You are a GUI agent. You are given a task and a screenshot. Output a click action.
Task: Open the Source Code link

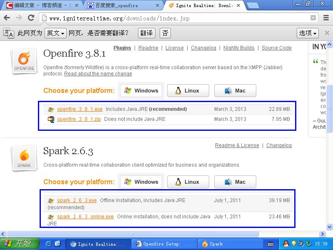pos(276,48)
